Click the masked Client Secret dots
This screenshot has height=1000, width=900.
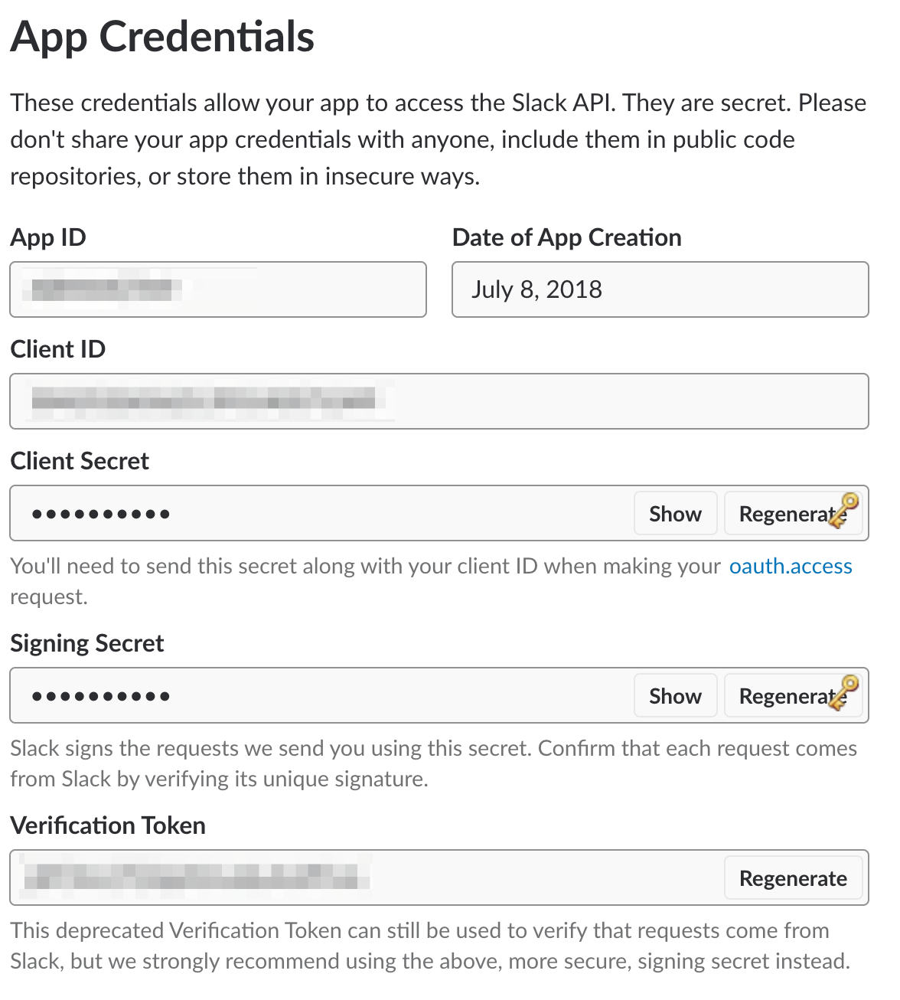coord(100,514)
